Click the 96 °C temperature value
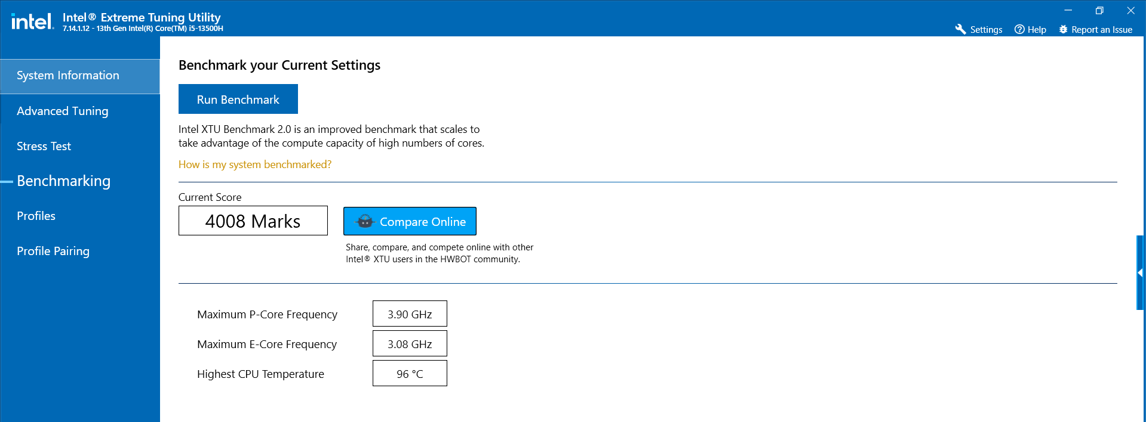Viewport: 1146px width, 422px height. click(x=410, y=373)
